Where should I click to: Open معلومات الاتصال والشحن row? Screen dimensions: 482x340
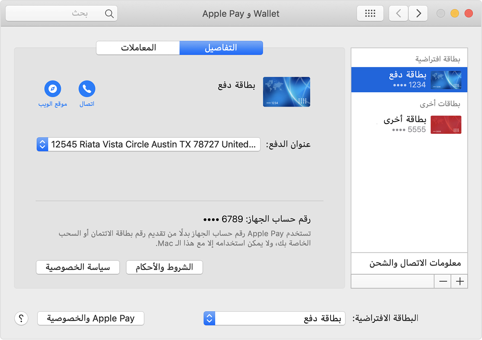pos(409,264)
